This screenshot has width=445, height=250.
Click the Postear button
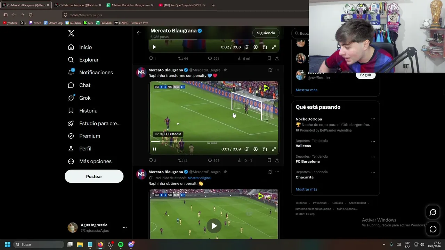(94, 176)
